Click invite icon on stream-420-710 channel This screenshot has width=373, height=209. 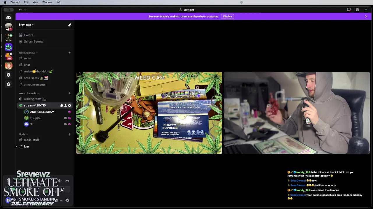pyautogui.click(x=66, y=105)
